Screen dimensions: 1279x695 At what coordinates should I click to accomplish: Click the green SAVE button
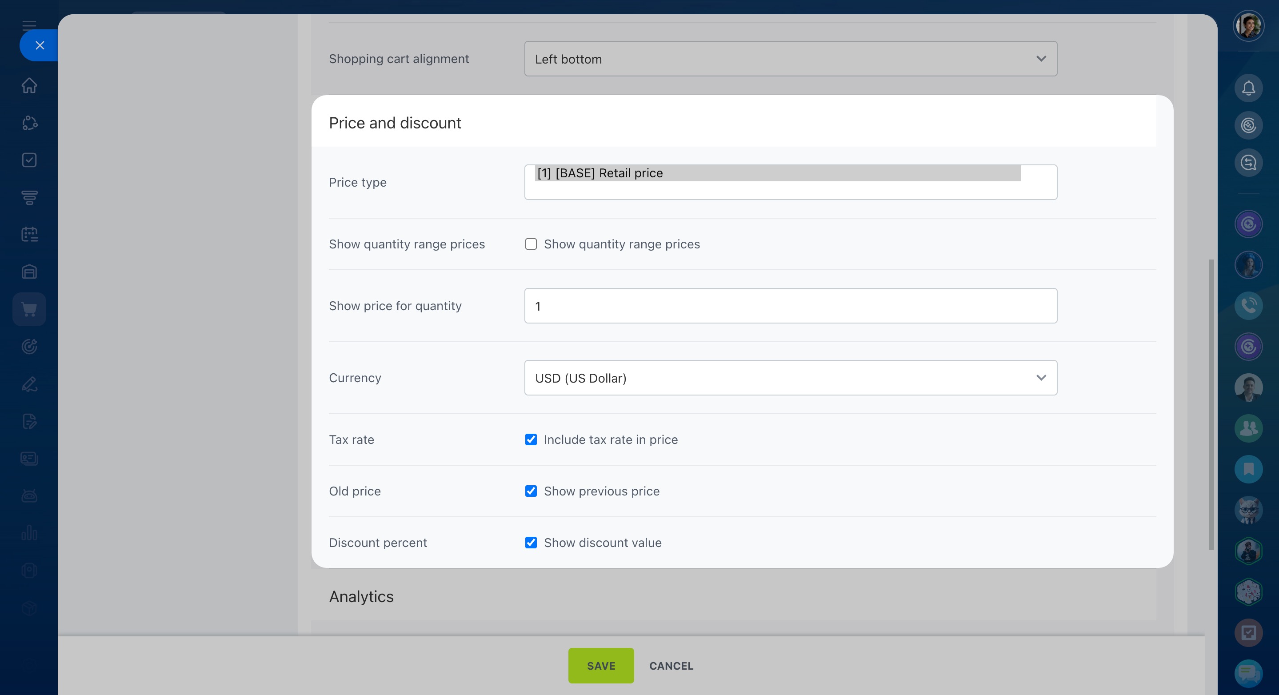(601, 666)
